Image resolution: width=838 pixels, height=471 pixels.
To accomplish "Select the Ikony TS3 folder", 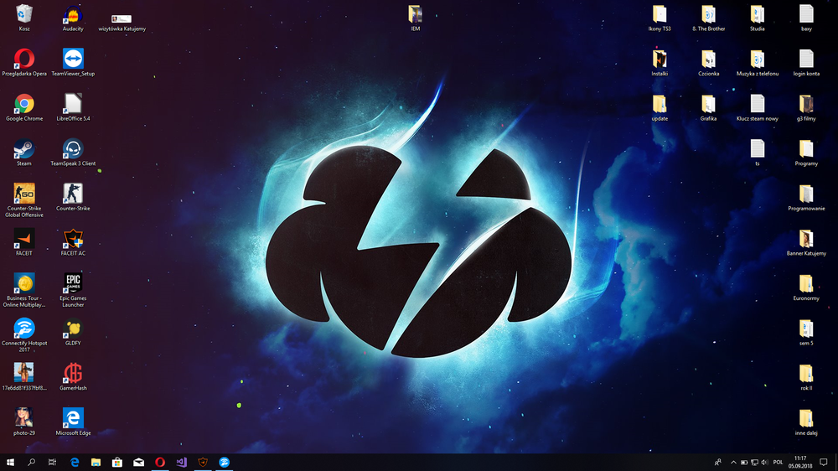I will click(660, 18).
